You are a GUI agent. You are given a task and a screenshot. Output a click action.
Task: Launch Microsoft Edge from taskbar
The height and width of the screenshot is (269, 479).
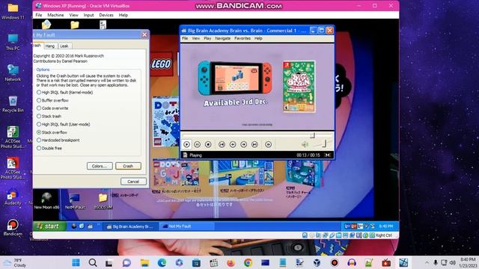[162, 262]
